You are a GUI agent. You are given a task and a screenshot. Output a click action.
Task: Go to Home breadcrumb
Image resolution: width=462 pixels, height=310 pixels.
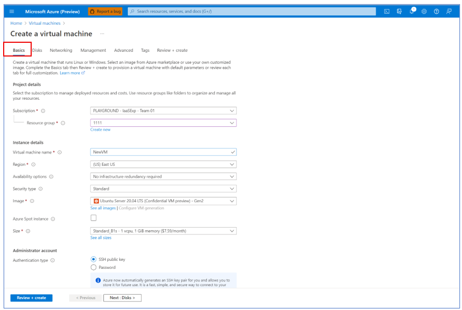coord(16,23)
